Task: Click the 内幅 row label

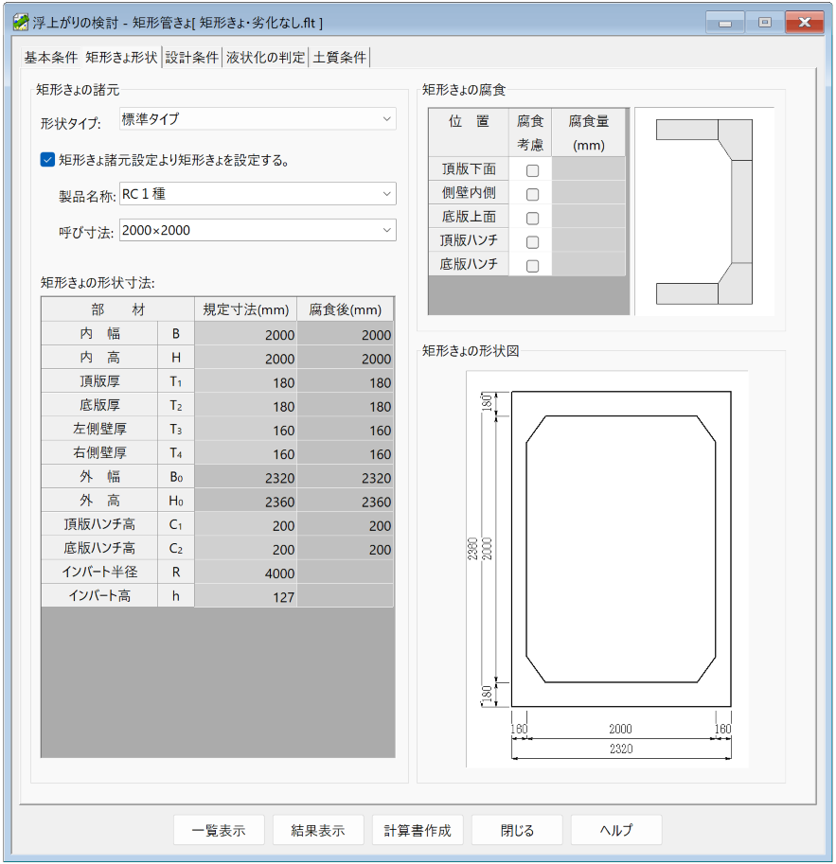Action: pos(99,334)
